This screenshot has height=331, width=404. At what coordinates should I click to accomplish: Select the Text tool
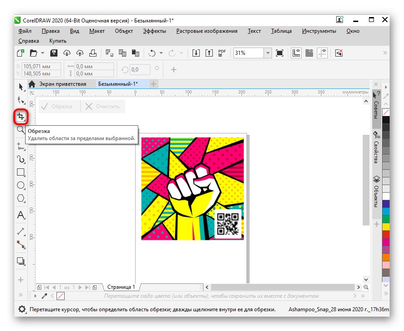[x=20, y=215]
